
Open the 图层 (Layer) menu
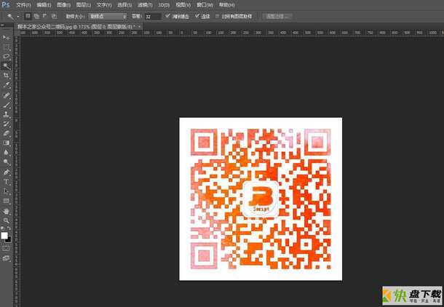click(84, 5)
